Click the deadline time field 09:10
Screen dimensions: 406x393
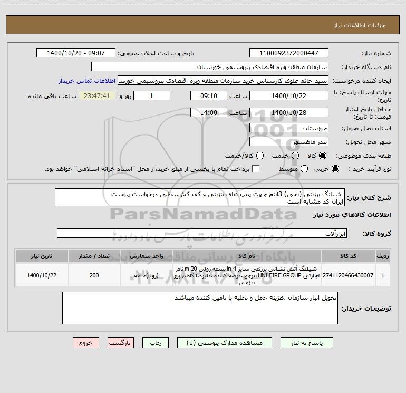point(209,95)
